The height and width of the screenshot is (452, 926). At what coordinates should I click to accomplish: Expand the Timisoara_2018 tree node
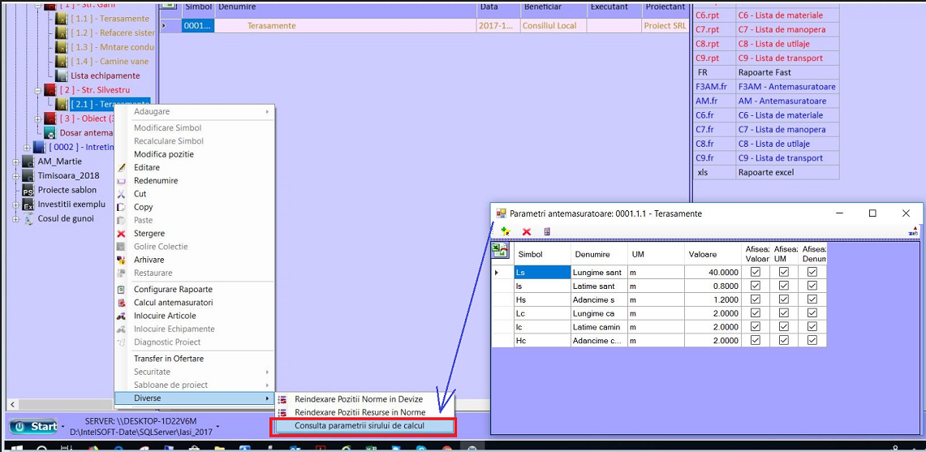[x=15, y=175]
